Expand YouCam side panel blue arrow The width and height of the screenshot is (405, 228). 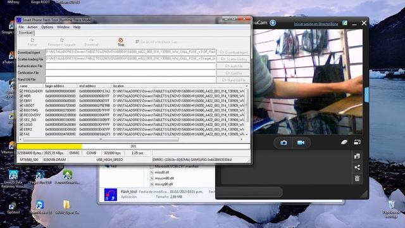366,94
